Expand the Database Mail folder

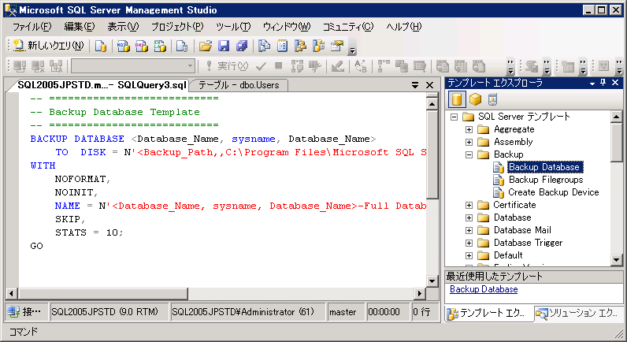point(469,230)
